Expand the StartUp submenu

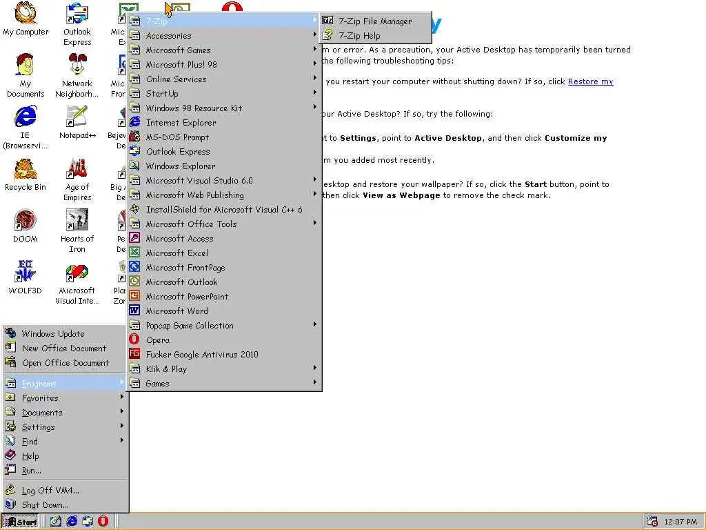(x=224, y=93)
